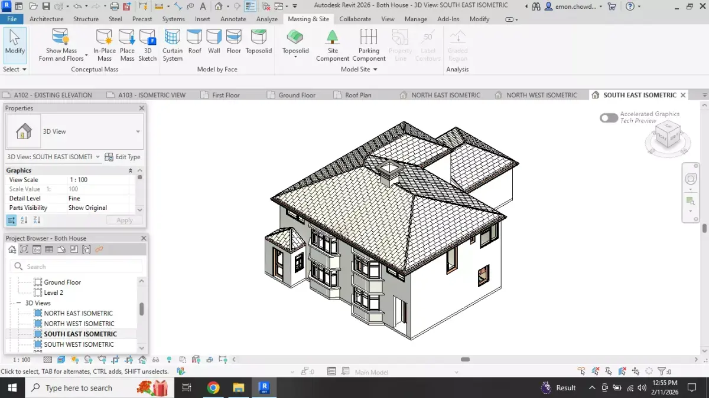The width and height of the screenshot is (709, 398).
Task: Click the Apply button in Properties
Action: [x=125, y=220]
